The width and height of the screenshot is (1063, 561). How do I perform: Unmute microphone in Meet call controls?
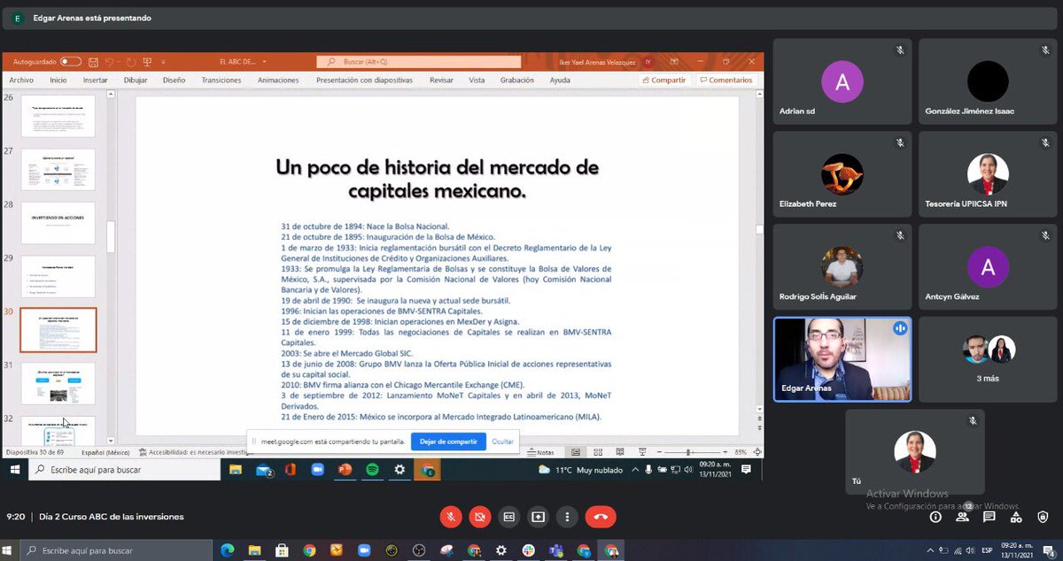pyautogui.click(x=451, y=517)
